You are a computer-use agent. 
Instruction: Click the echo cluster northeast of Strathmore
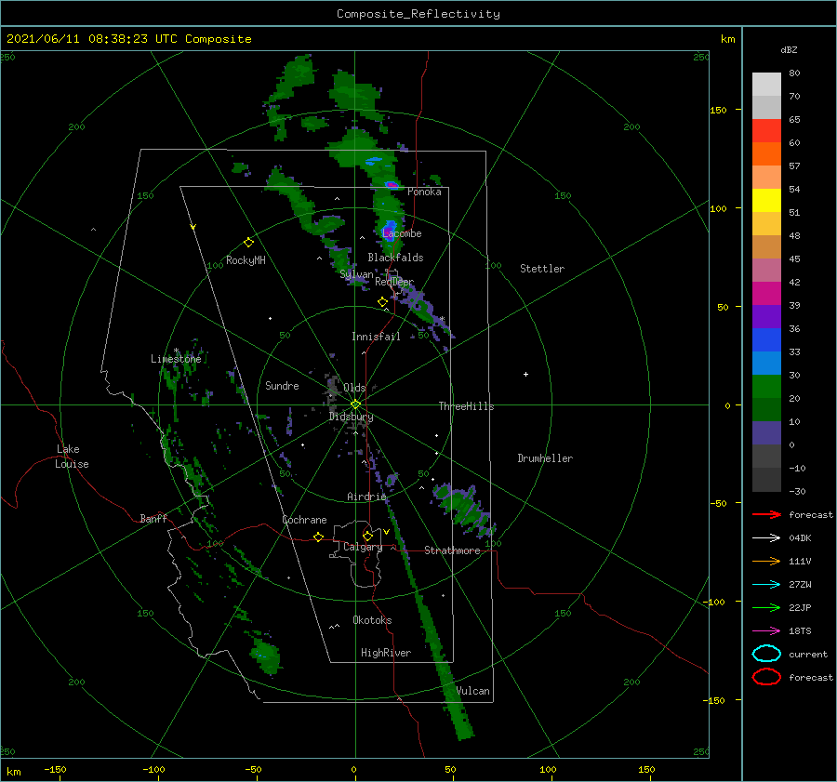click(463, 509)
